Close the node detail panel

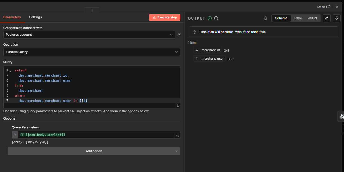(337, 7)
